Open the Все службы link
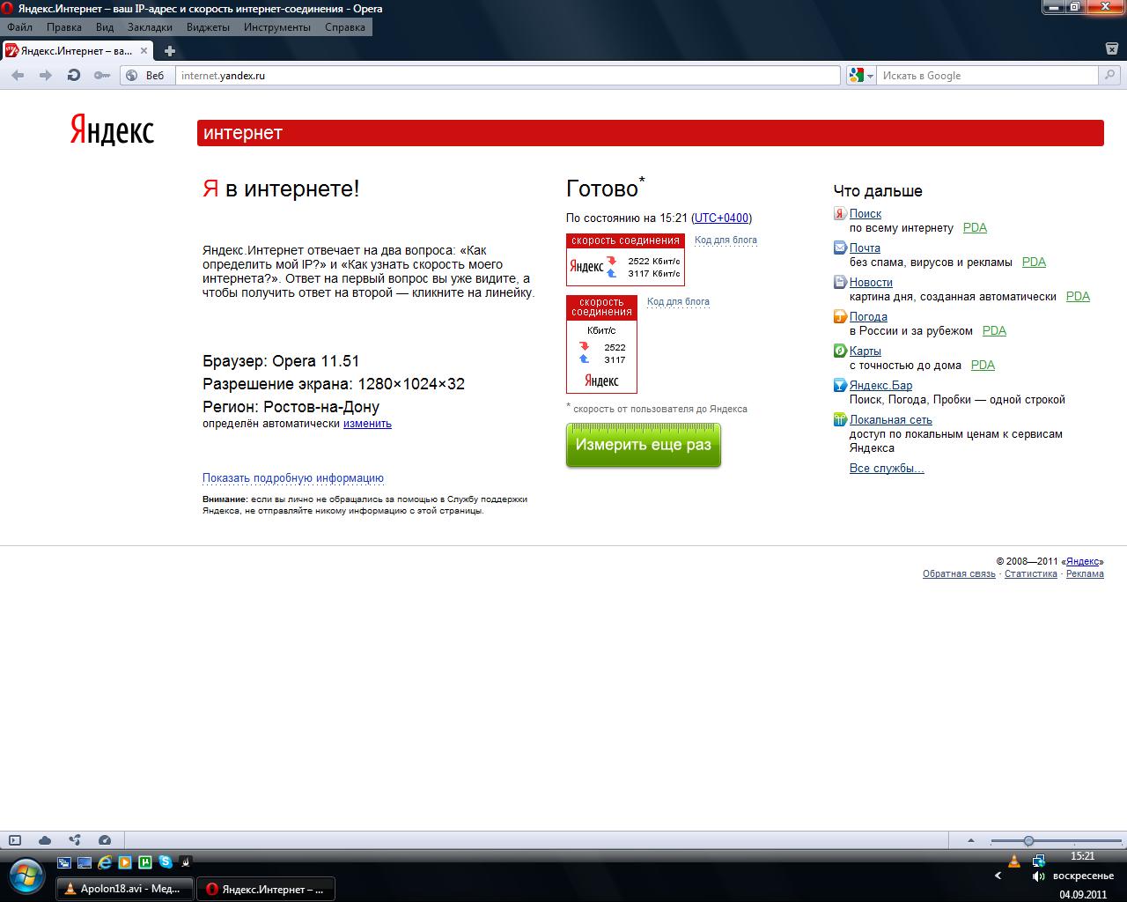Viewport: 1127px width, 902px height. pos(887,469)
